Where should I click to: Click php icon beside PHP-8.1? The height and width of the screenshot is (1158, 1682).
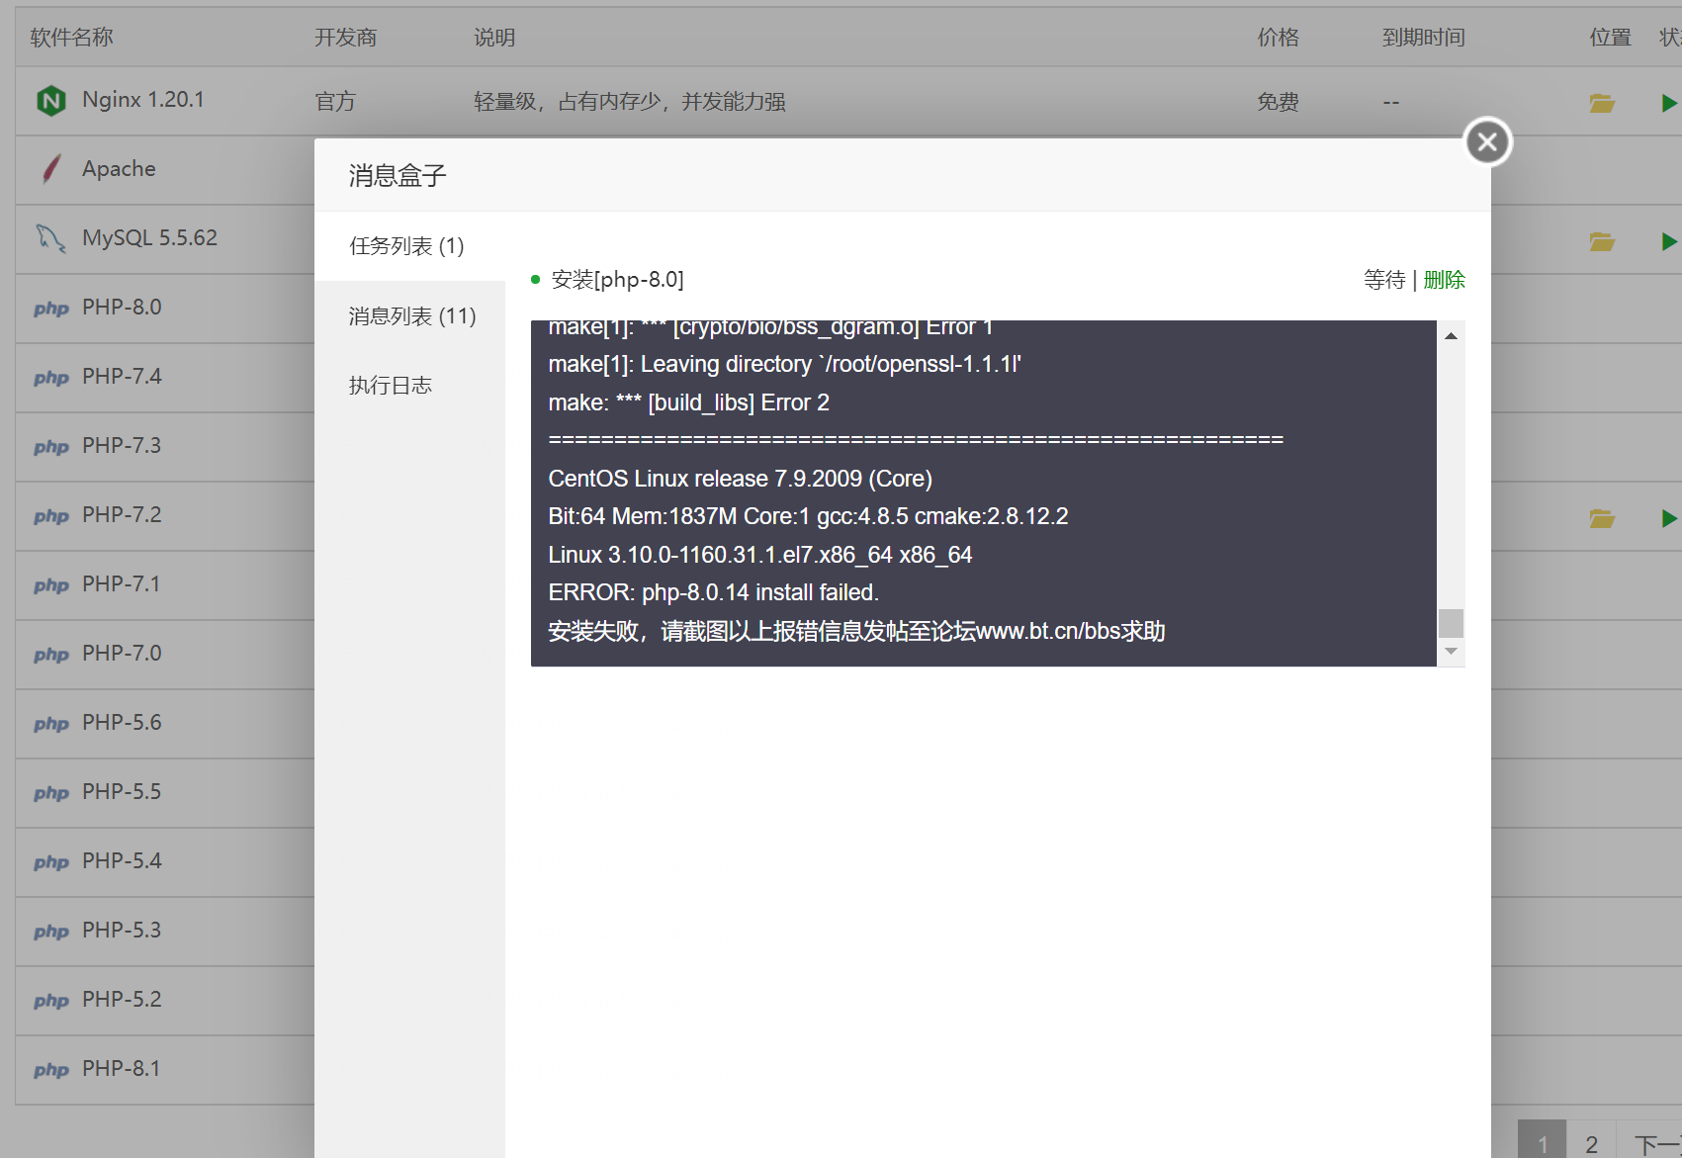[x=51, y=1071]
